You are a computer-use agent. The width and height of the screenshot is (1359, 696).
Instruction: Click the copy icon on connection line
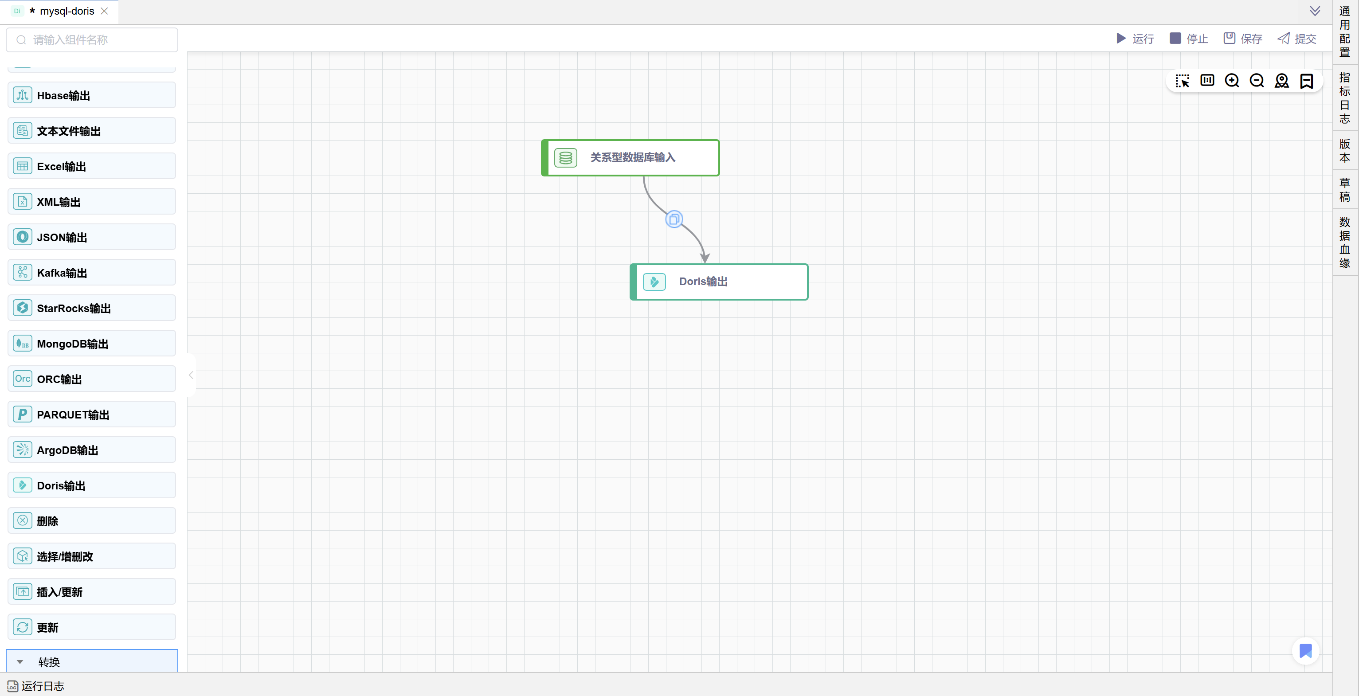(x=674, y=219)
